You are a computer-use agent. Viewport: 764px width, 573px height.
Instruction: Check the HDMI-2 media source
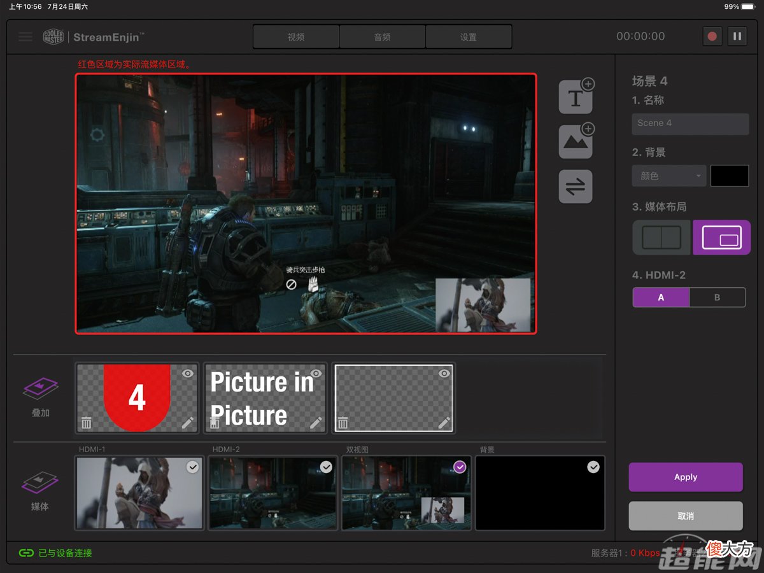click(x=326, y=467)
